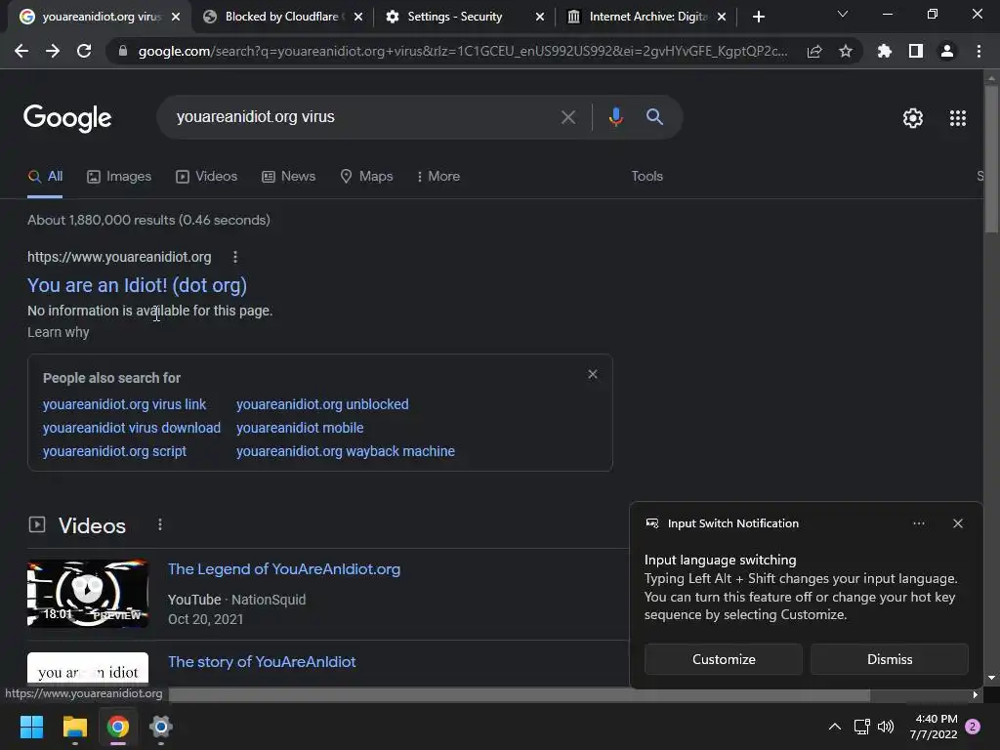Viewport: 1000px width, 750px height.
Task: Open options for youareanidiot.org result
Action: [235, 257]
